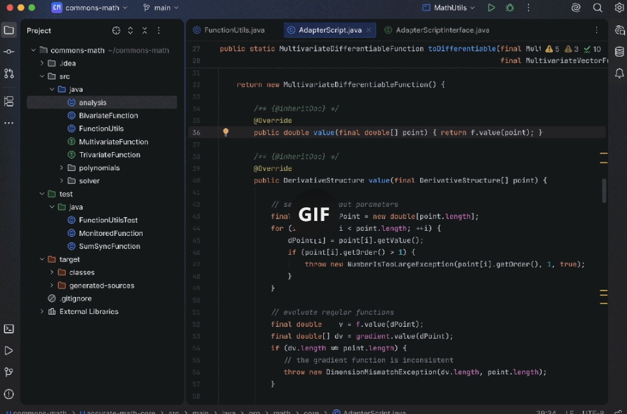The image size is (627, 414).
Task: Open the Terminal tool window
Action: pyautogui.click(x=9, y=329)
